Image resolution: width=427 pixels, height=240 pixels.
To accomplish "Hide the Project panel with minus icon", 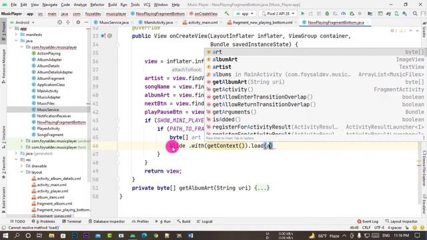I will coord(86,22).
